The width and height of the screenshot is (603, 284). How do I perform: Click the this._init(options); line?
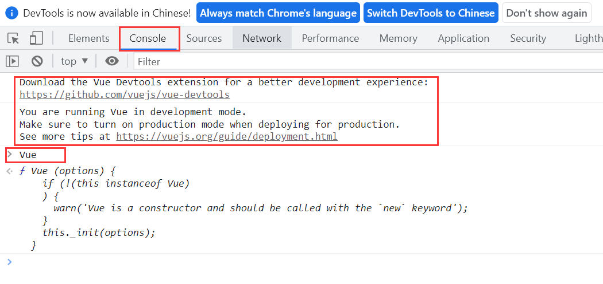99,232
